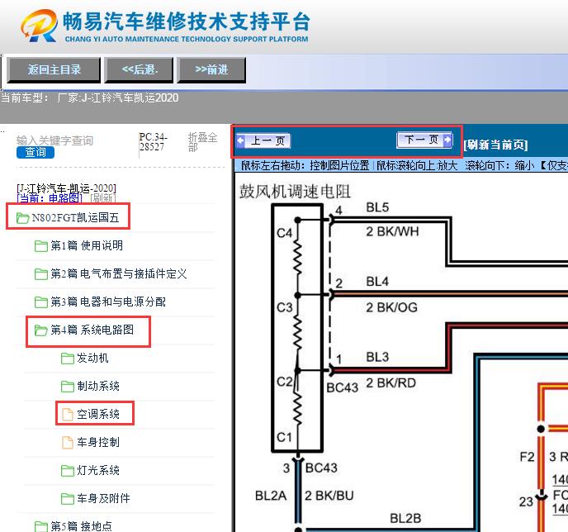Click the [刷新当前页] link

[x=495, y=145]
